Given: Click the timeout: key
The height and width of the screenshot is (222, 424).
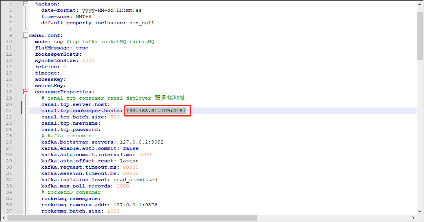Looking at the screenshot, I should (x=47, y=73).
